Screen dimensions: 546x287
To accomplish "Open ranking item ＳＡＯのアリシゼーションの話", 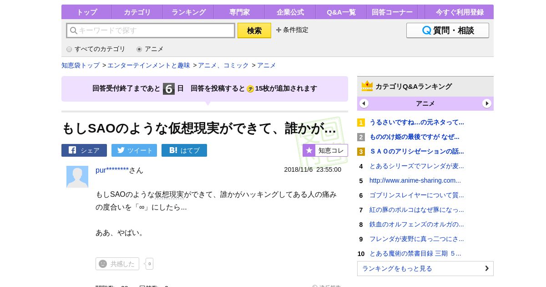I will pyautogui.click(x=417, y=151).
